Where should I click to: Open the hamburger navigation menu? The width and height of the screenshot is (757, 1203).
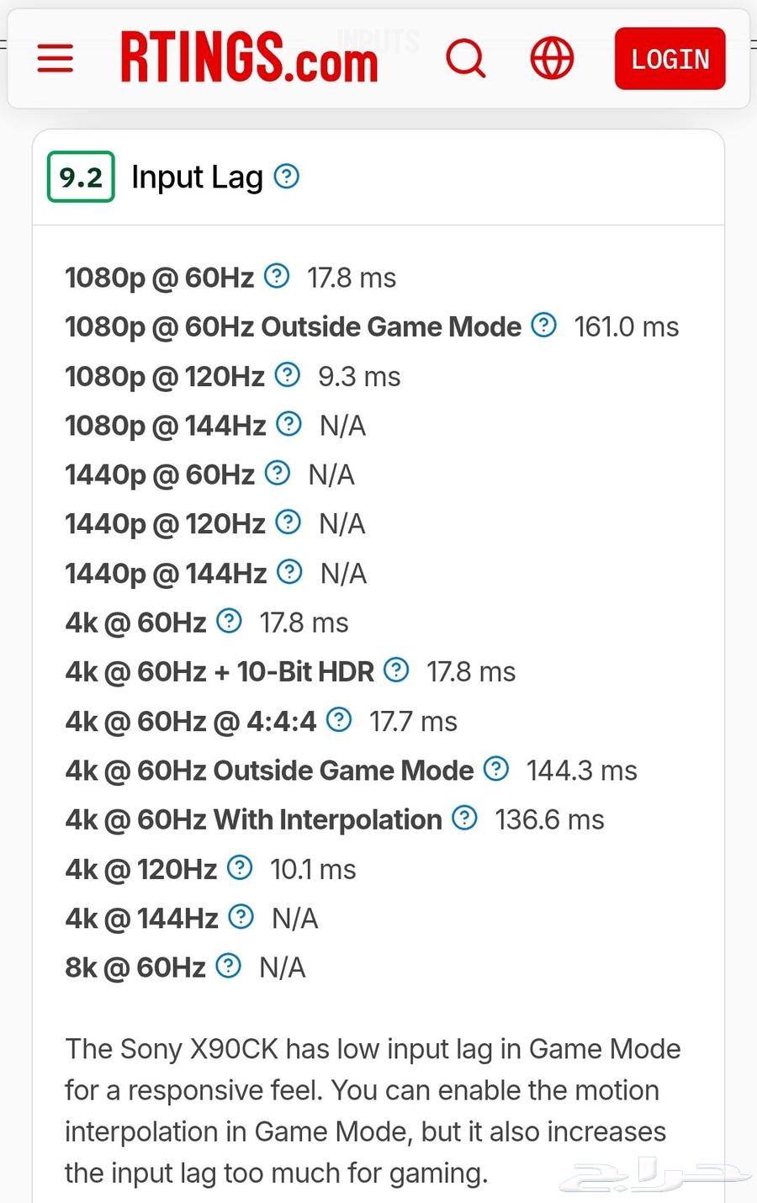[56, 59]
